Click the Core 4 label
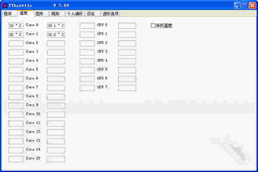 pos(32,61)
